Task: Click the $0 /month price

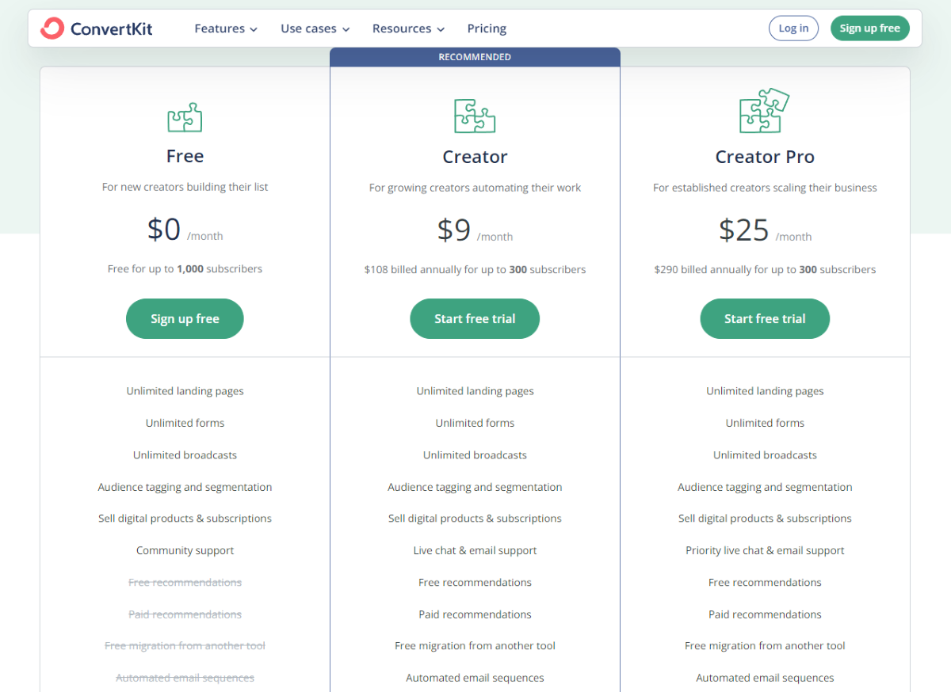Action: coord(185,230)
